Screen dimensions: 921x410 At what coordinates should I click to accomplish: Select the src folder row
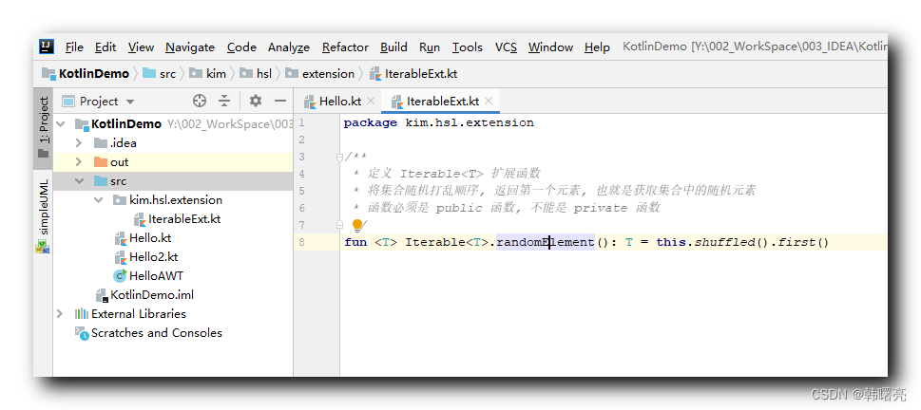pos(173,181)
